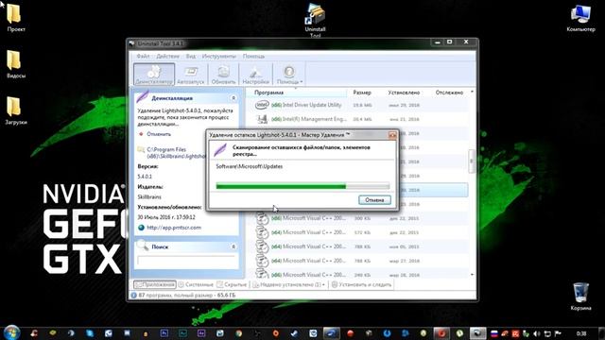Sort list by Отслежено column header

[x=449, y=93]
